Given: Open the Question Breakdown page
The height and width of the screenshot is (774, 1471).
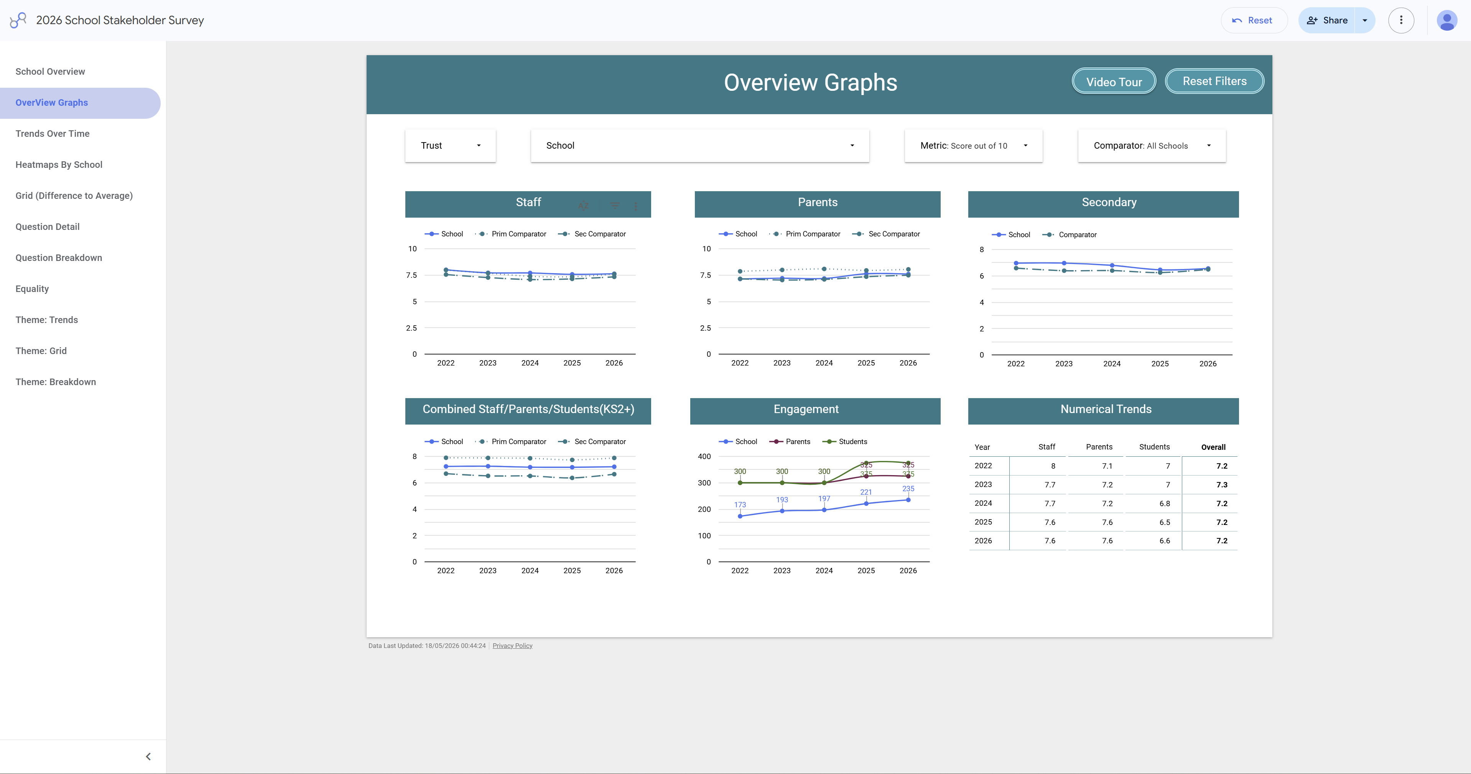Looking at the screenshot, I should pyautogui.click(x=80, y=257).
